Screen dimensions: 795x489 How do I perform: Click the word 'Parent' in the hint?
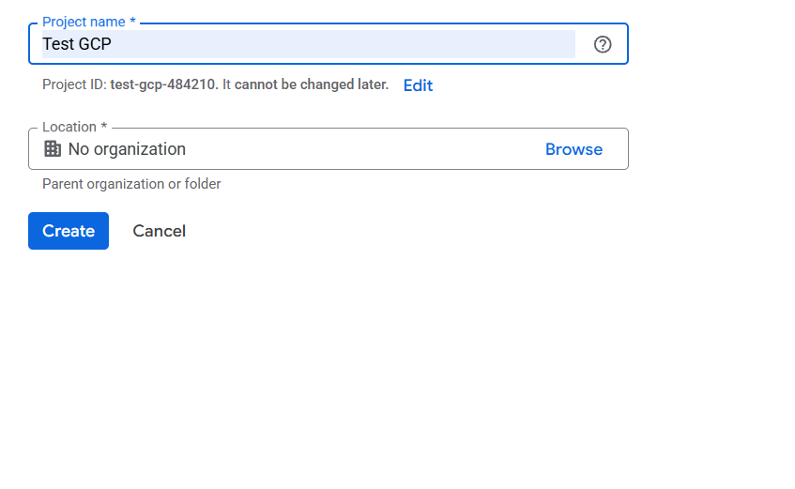(x=62, y=184)
